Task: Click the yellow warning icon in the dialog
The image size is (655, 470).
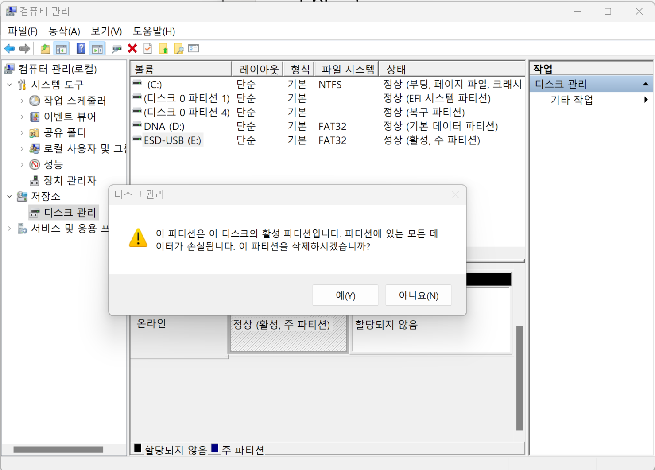Action: coord(138,238)
